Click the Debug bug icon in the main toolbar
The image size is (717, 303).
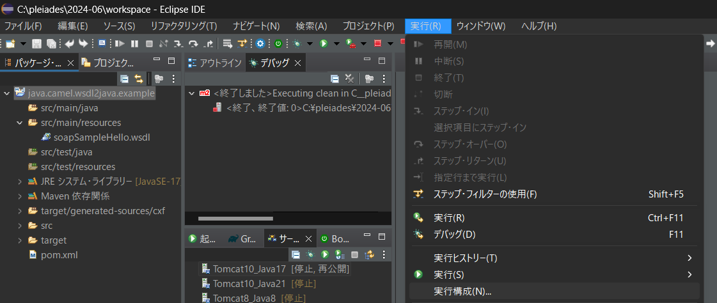[297, 43]
